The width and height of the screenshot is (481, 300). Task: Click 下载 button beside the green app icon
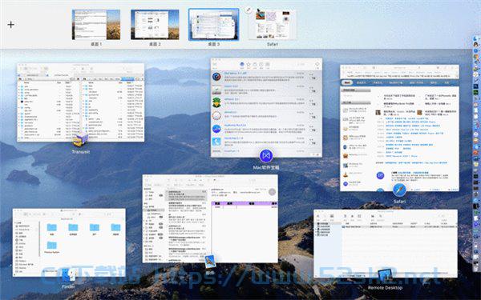point(313,104)
